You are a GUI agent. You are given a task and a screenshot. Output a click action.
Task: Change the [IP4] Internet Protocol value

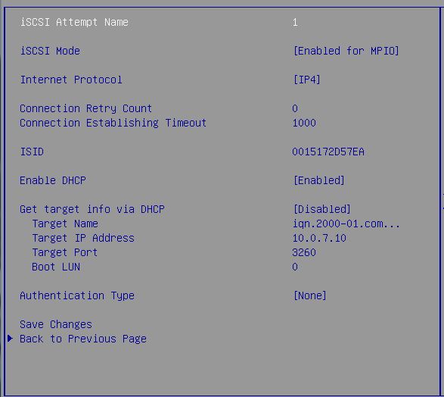(307, 80)
